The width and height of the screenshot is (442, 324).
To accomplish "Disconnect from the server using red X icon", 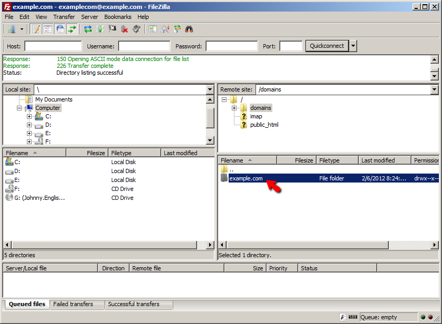I will tap(125, 29).
